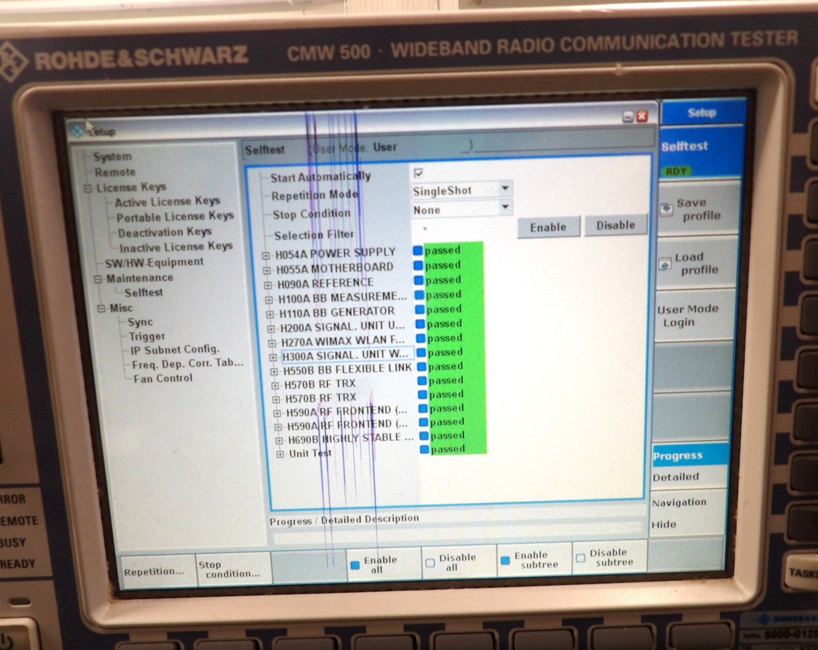Click the blue status icon beside H090A REFERENCE
The height and width of the screenshot is (650, 818).
419,280
